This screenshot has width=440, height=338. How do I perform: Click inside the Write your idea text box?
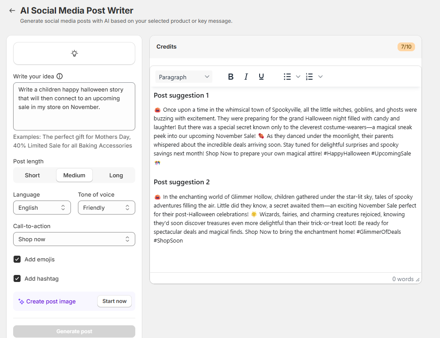74,106
